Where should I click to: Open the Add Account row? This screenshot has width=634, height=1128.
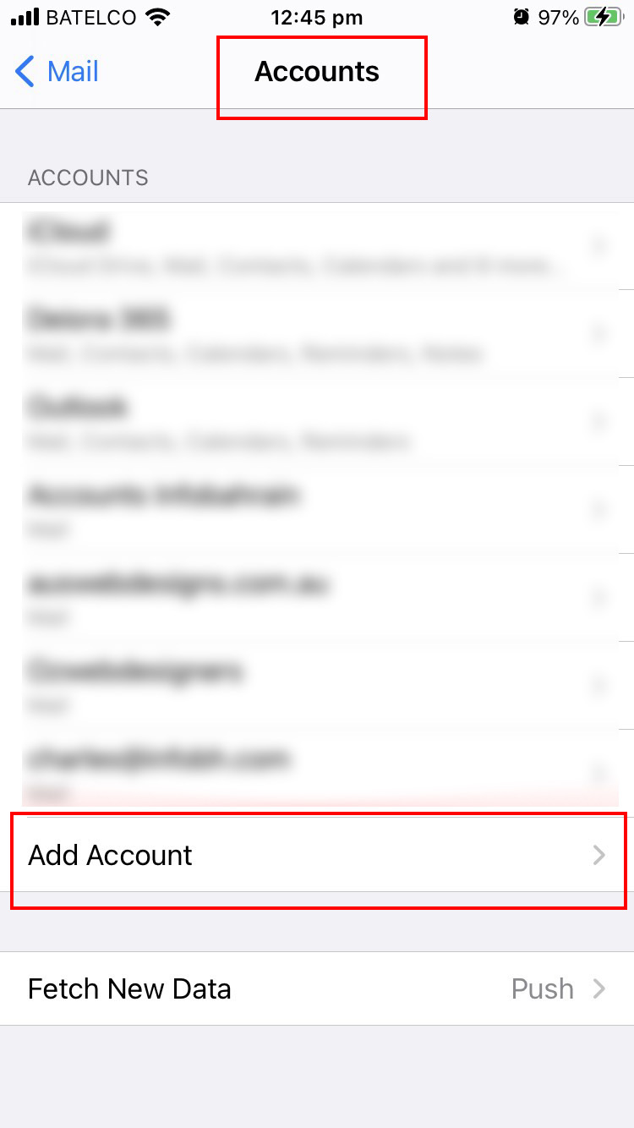[317, 855]
